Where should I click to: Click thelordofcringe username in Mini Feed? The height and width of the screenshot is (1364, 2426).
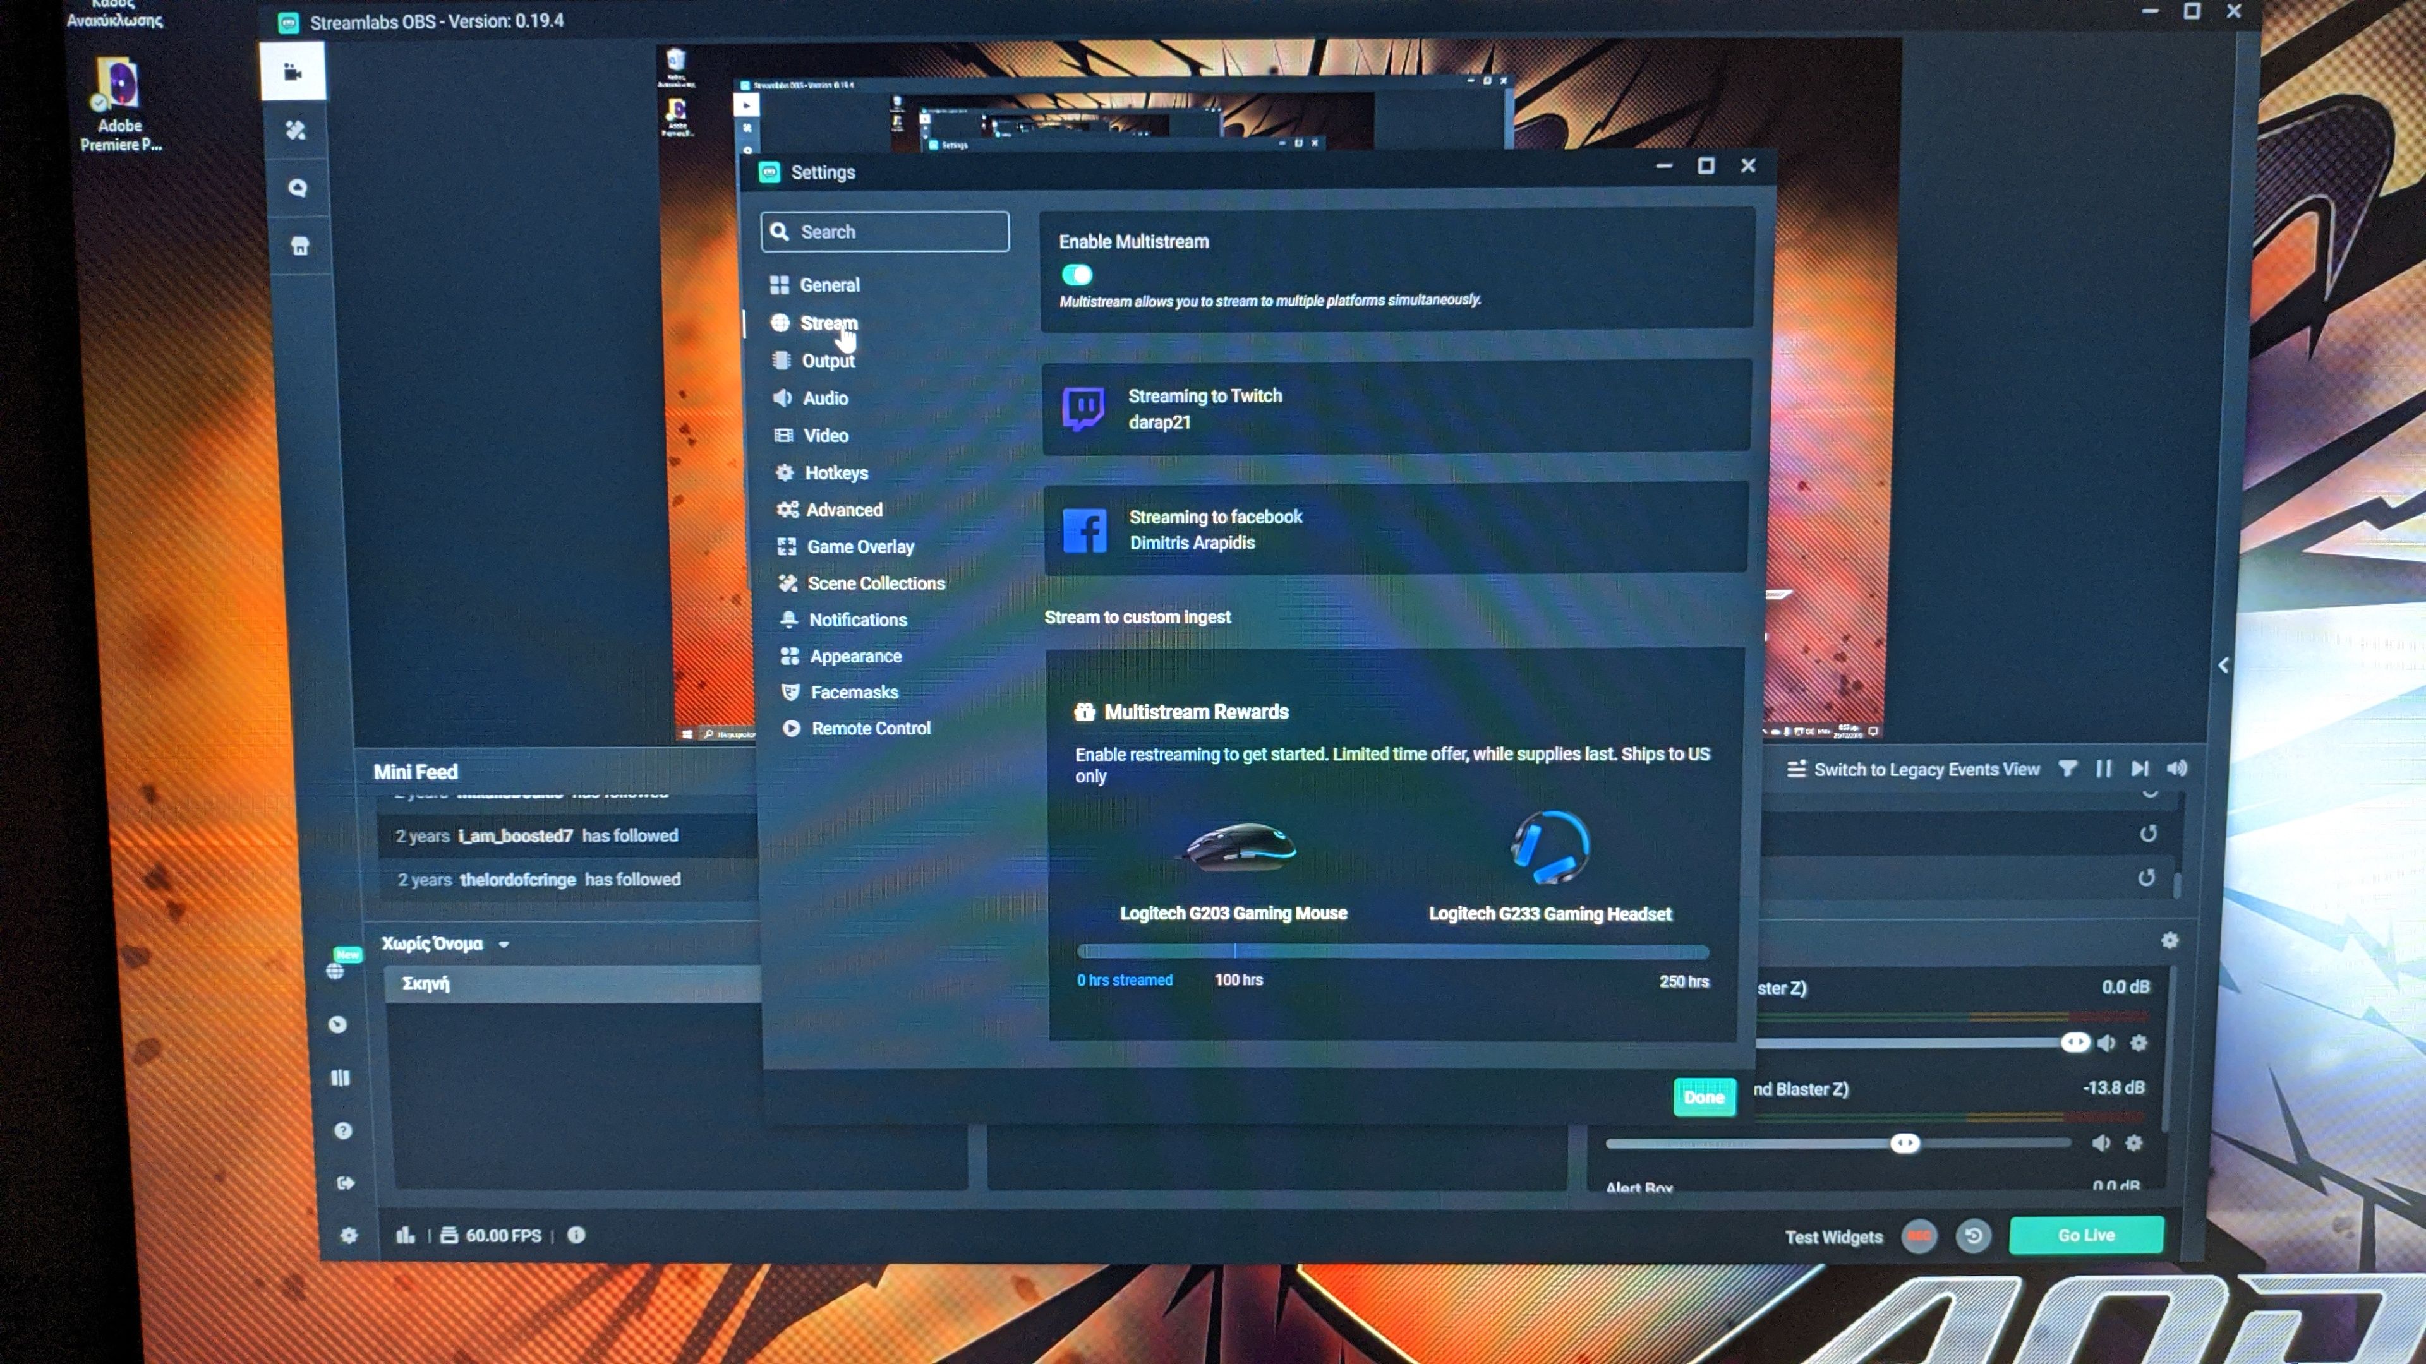coord(518,879)
